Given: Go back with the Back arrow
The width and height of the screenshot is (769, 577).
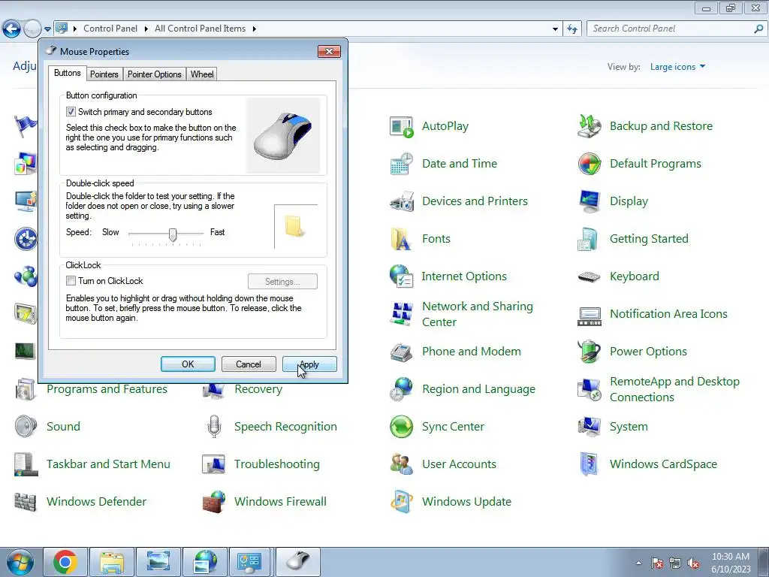Looking at the screenshot, I should pyautogui.click(x=11, y=29).
